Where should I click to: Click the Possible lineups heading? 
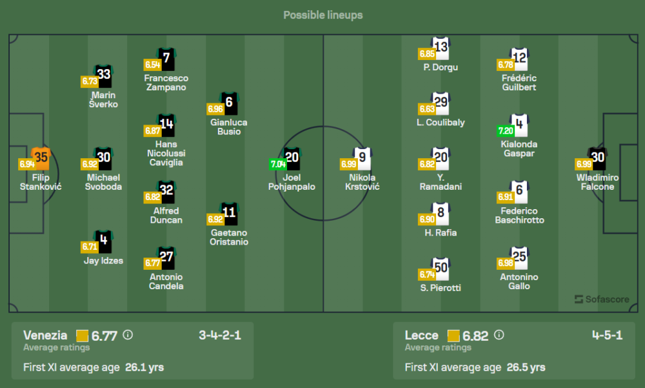tap(322, 15)
